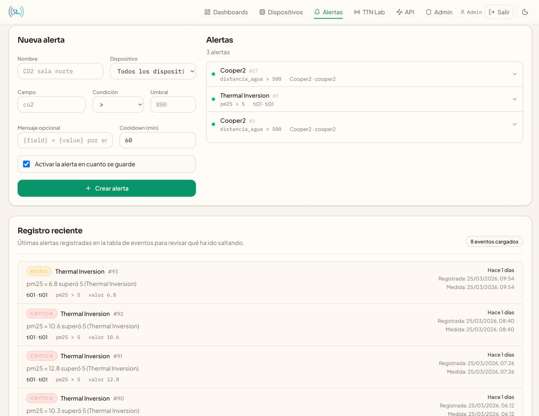Select the Alertas tab

328,12
